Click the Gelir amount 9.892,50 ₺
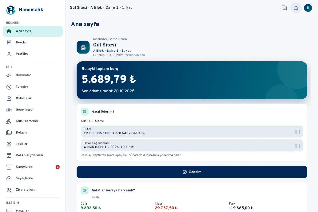318x212 pixels. [x=91, y=208]
